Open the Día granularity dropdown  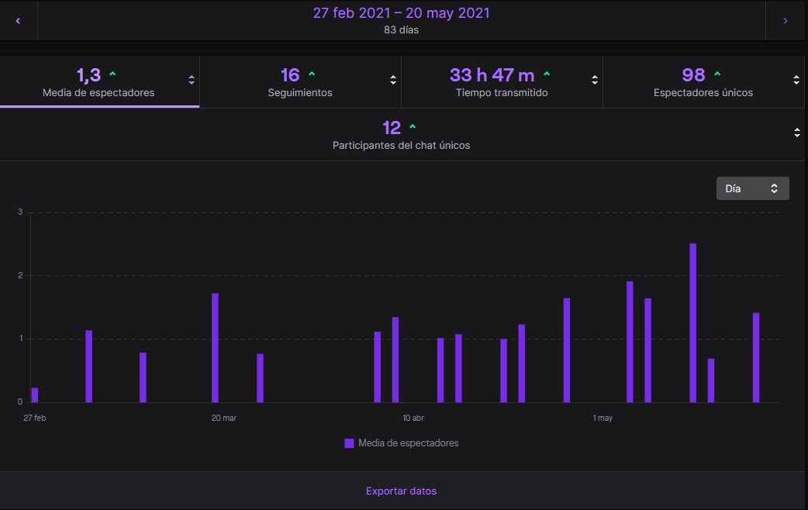click(x=752, y=188)
